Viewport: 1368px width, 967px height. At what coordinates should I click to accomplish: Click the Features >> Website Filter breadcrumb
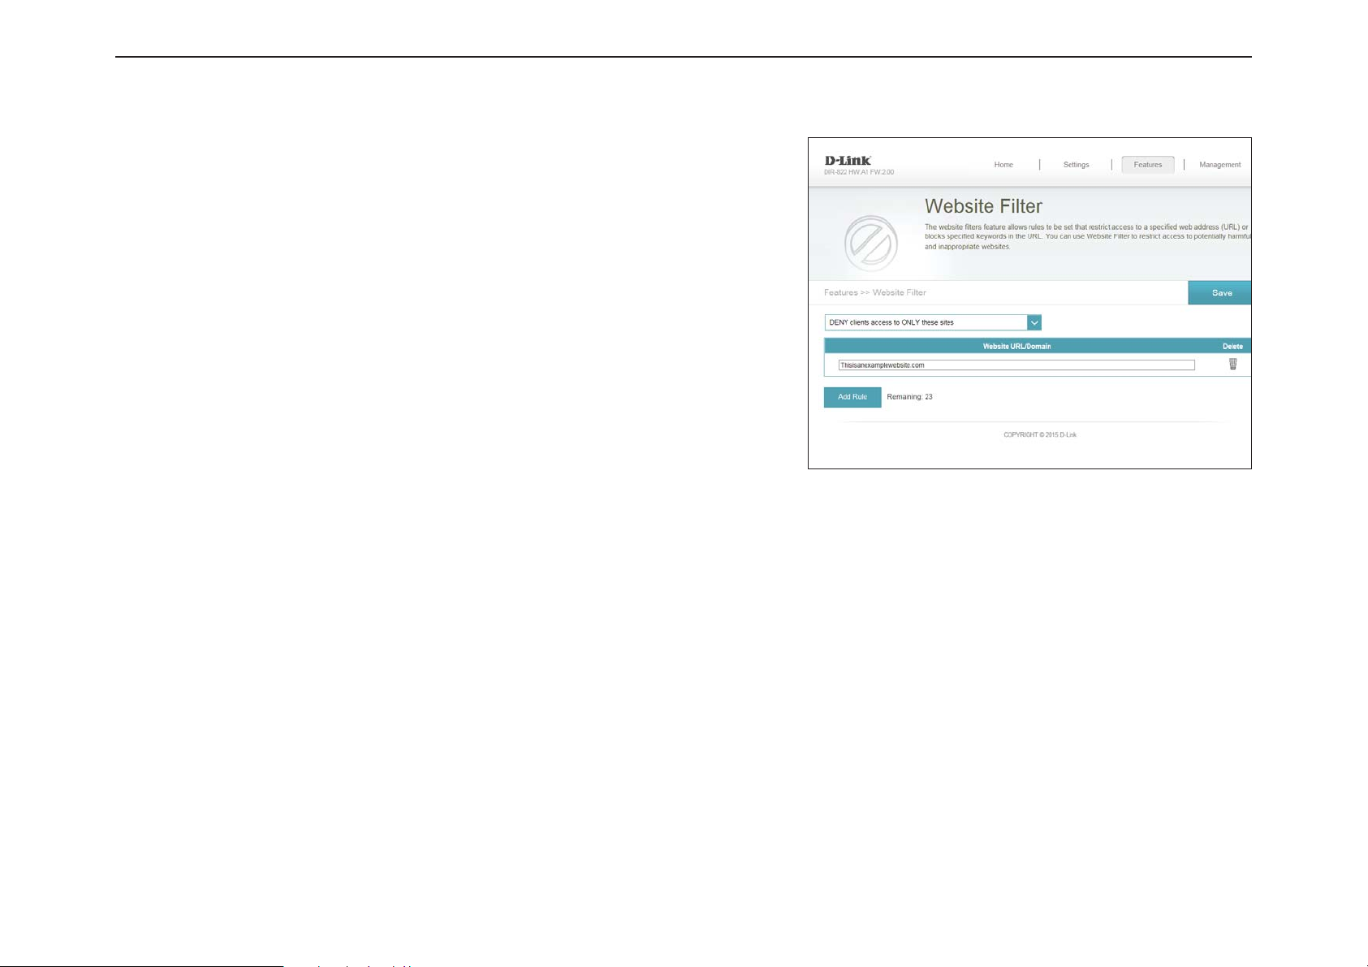click(x=874, y=292)
